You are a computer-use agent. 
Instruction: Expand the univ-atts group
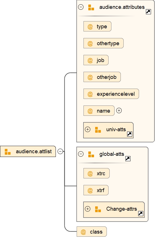tap(87, 130)
